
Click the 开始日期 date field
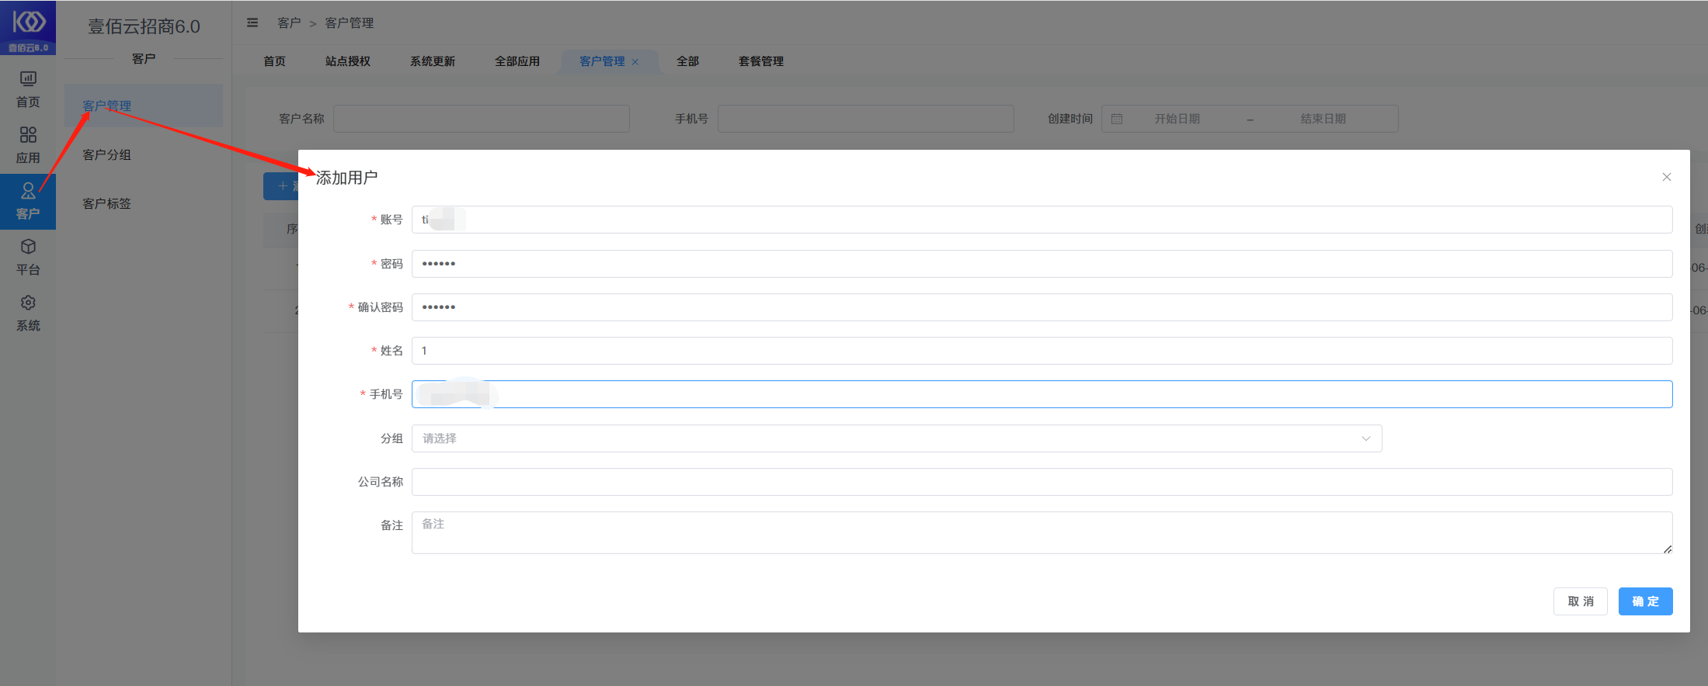tap(1177, 119)
